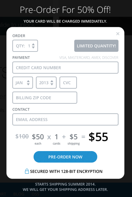The height and width of the screenshot is (197, 132).
Task: Open the BLOG footer link
Action: coord(19,194)
